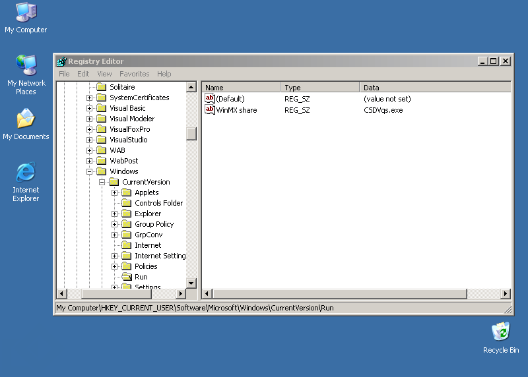Click the Registry Editor title bar icon
The width and height of the screenshot is (528, 377).
pos(61,61)
